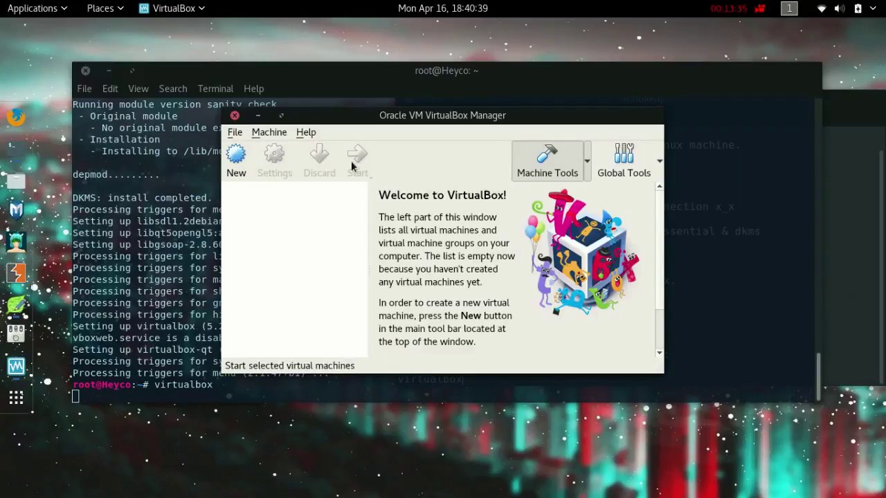Launch Armitage green-haired girl dock icon
Viewport: 886px width, 498px height.
(16, 242)
